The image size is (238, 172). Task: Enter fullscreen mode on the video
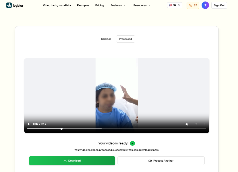point(196,124)
